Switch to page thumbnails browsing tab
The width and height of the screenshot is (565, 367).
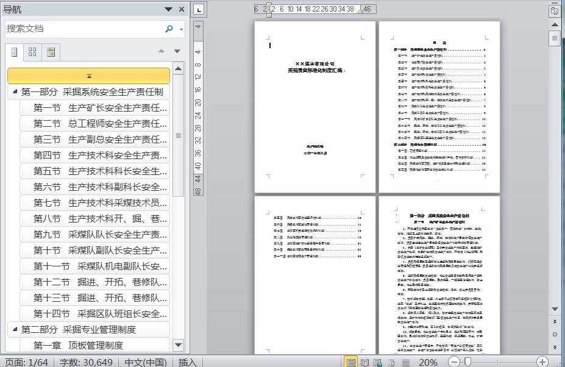(x=32, y=52)
